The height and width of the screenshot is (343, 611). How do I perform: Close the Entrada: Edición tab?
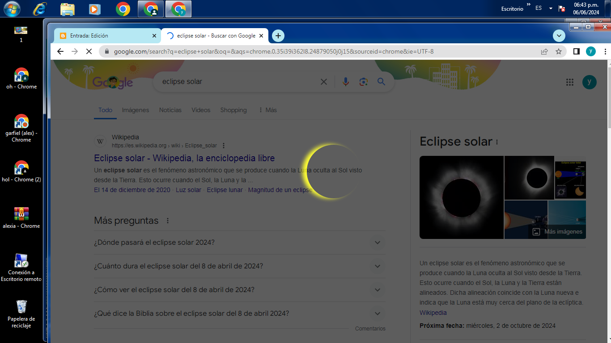pyautogui.click(x=154, y=36)
